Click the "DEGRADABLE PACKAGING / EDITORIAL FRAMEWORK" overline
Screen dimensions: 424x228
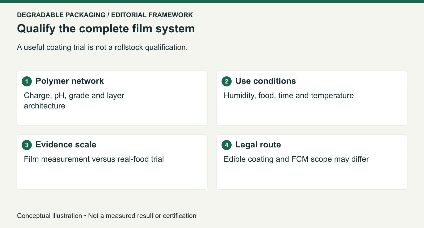pos(105,15)
